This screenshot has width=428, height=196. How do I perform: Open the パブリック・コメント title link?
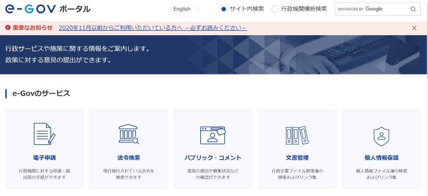(x=213, y=158)
